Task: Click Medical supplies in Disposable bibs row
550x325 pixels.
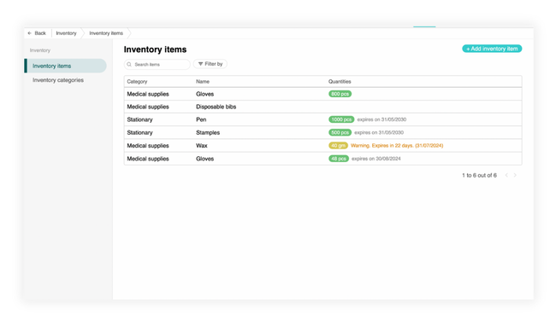Action: click(x=148, y=107)
